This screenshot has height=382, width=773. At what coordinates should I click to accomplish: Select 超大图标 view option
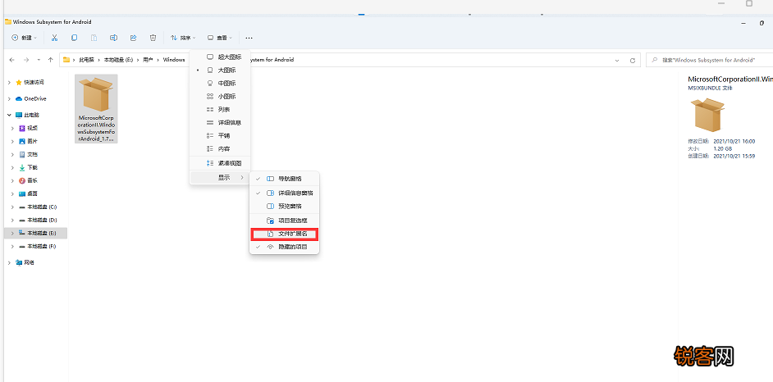(x=220, y=57)
